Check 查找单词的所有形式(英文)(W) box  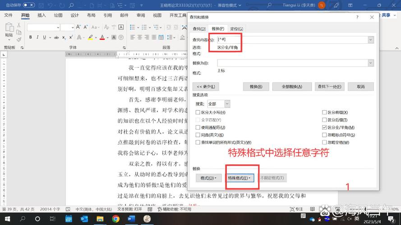198,142
